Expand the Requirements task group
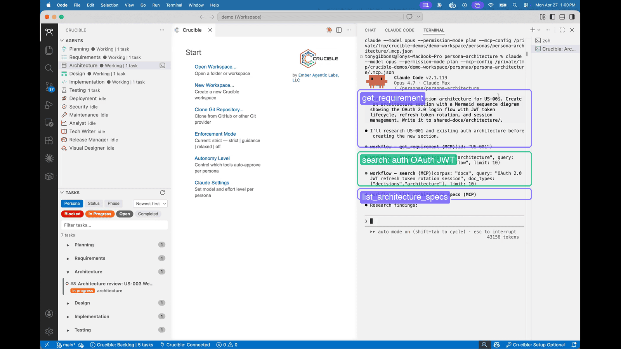This screenshot has height=349, width=621. [x=68, y=259]
